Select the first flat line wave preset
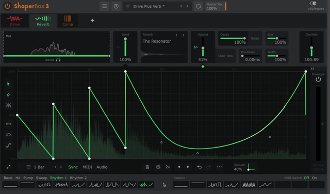 tap(10, 185)
